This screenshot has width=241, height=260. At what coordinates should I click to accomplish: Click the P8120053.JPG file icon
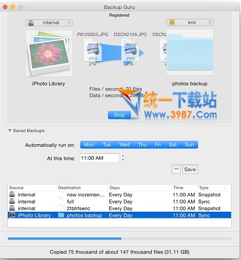93,49
